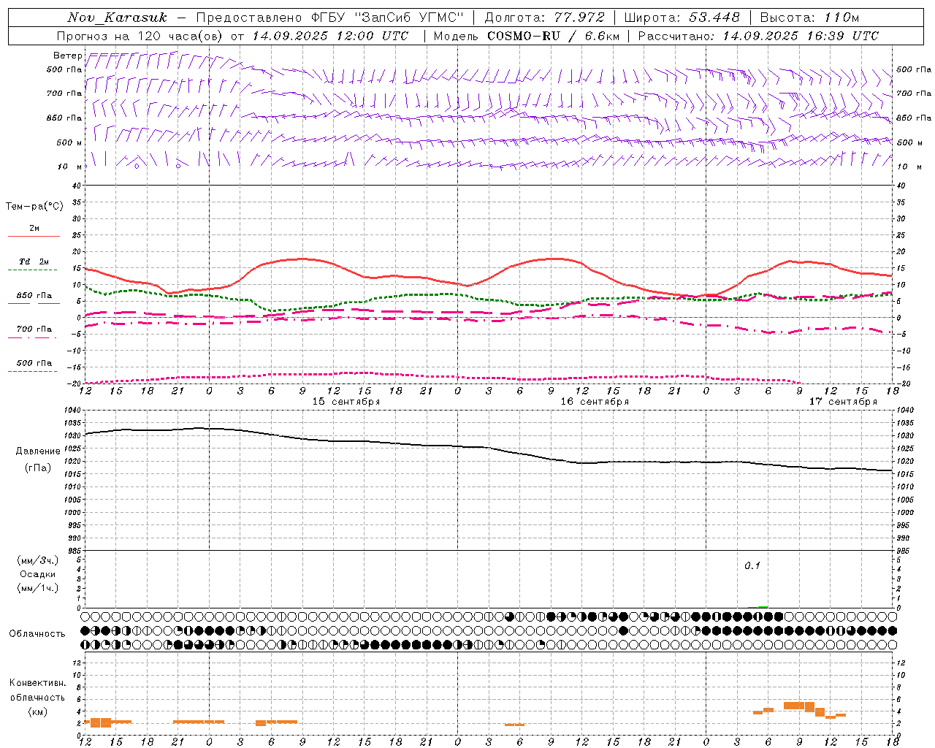Click the Облачность cloudiness row label
This screenshot has height=748, width=935.
point(37,633)
